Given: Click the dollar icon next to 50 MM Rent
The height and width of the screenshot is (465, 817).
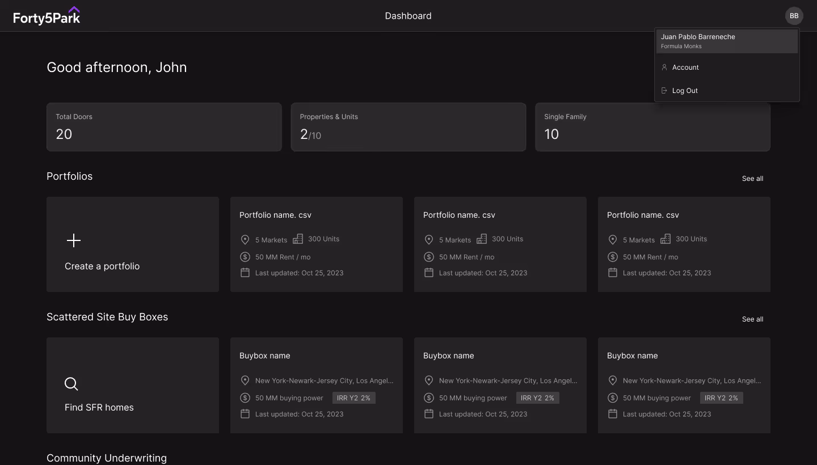Looking at the screenshot, I should [x=245, y=257].
